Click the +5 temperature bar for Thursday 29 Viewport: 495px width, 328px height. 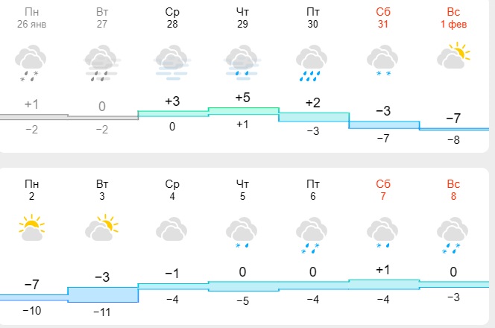pos(243,111)
